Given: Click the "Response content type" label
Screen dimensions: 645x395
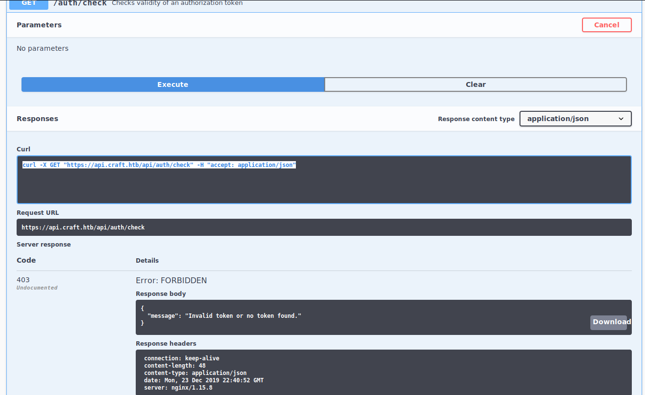Looking at the screenshot, I should click(x=476, y=119).
